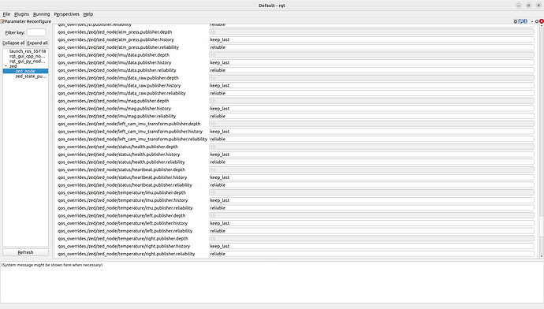Screen dimensions: 544x309
Task: Edit temperature/imu.publisher.reliability value field
Action: (x=371, y=208)
